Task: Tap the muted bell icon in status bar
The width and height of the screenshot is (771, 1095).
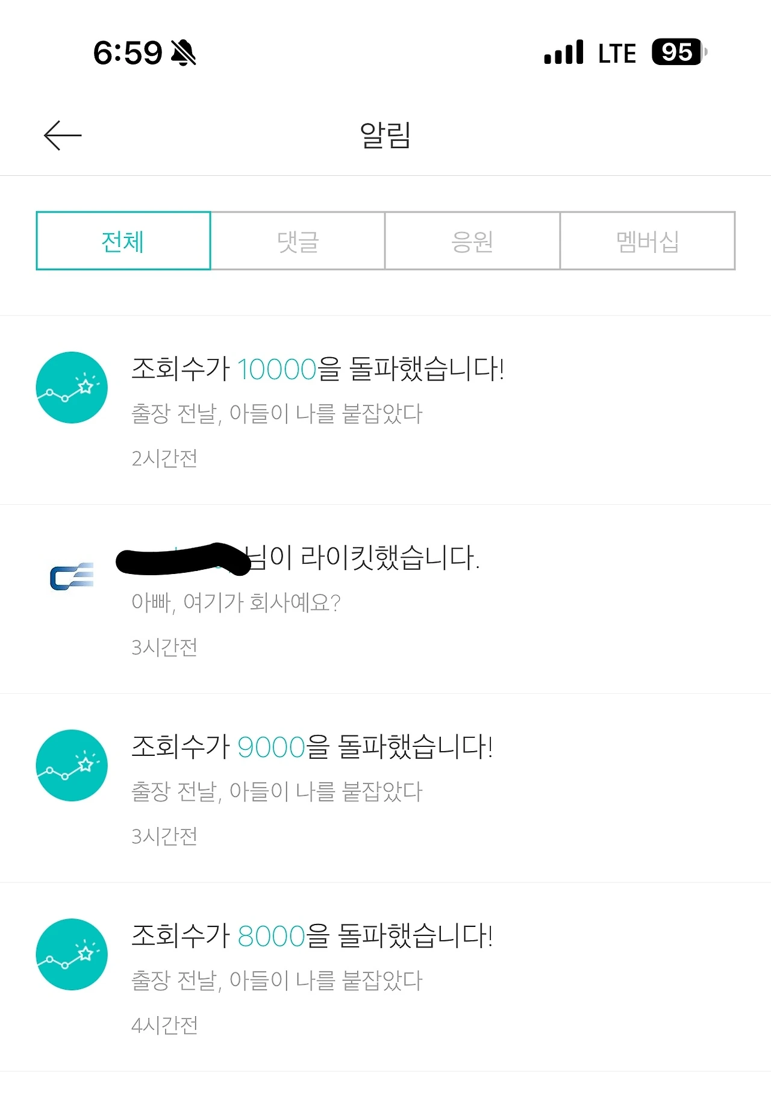Action: coord(184,52)
